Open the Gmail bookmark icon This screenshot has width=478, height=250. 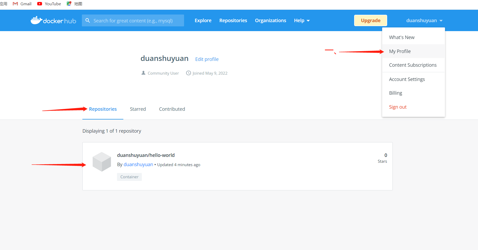pyautogui.click(x=15, y=4)
